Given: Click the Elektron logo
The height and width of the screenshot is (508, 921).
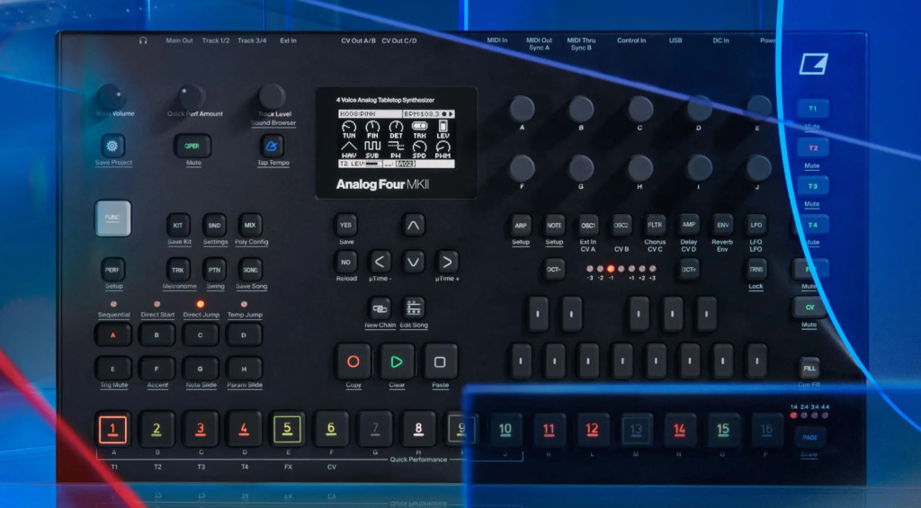Looking at the screenshot, I should [x=813, y=64].
